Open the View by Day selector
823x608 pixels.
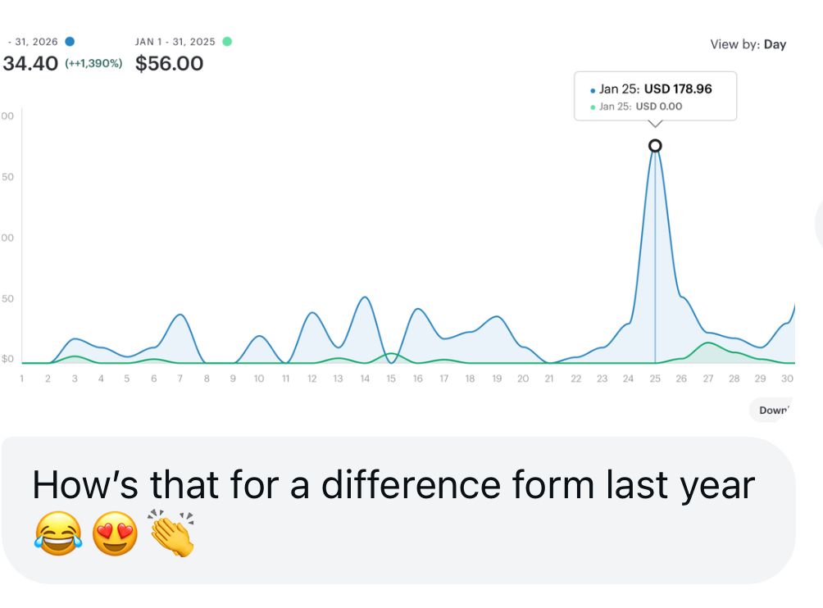(748, 44)
